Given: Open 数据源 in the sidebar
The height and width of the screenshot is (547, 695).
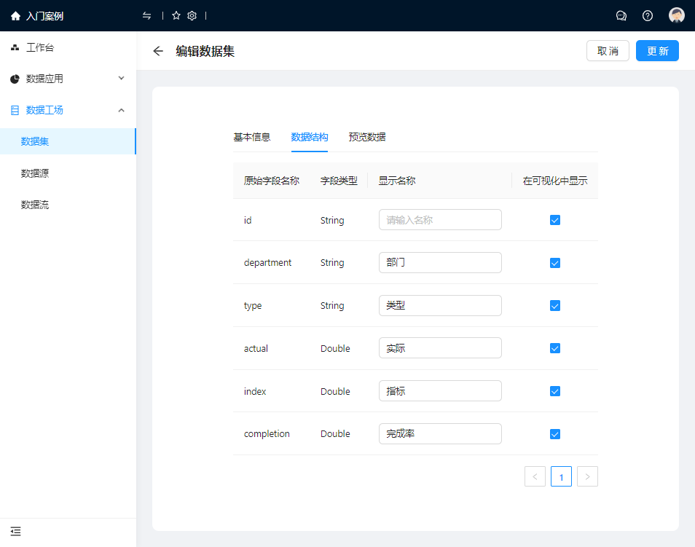Looking at the screenshot, I should coord(35,173).
